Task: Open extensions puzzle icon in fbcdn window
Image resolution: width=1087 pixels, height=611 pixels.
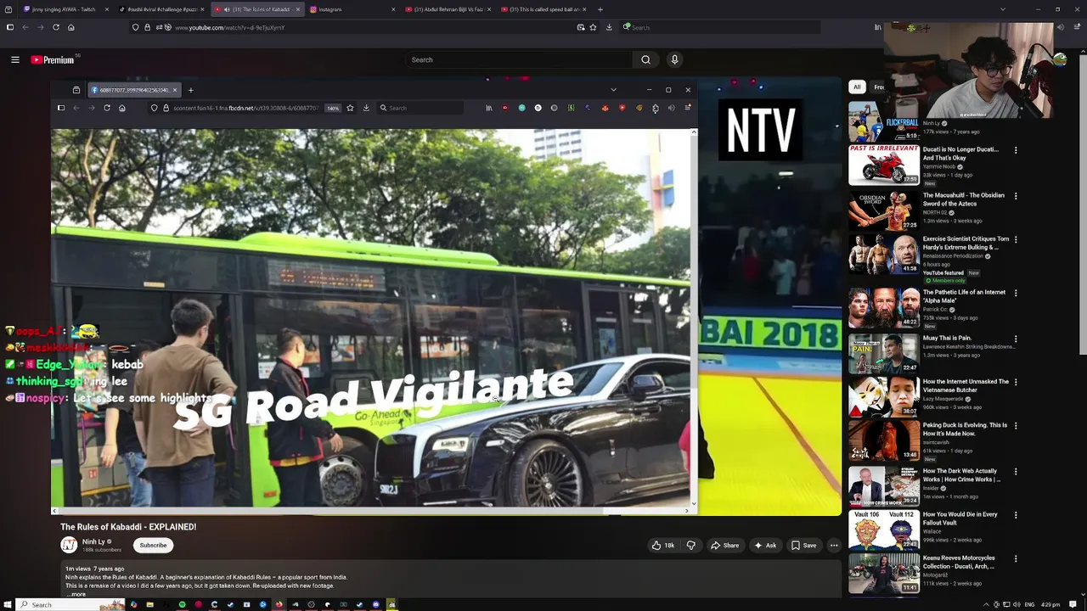Action: [656, 108]
